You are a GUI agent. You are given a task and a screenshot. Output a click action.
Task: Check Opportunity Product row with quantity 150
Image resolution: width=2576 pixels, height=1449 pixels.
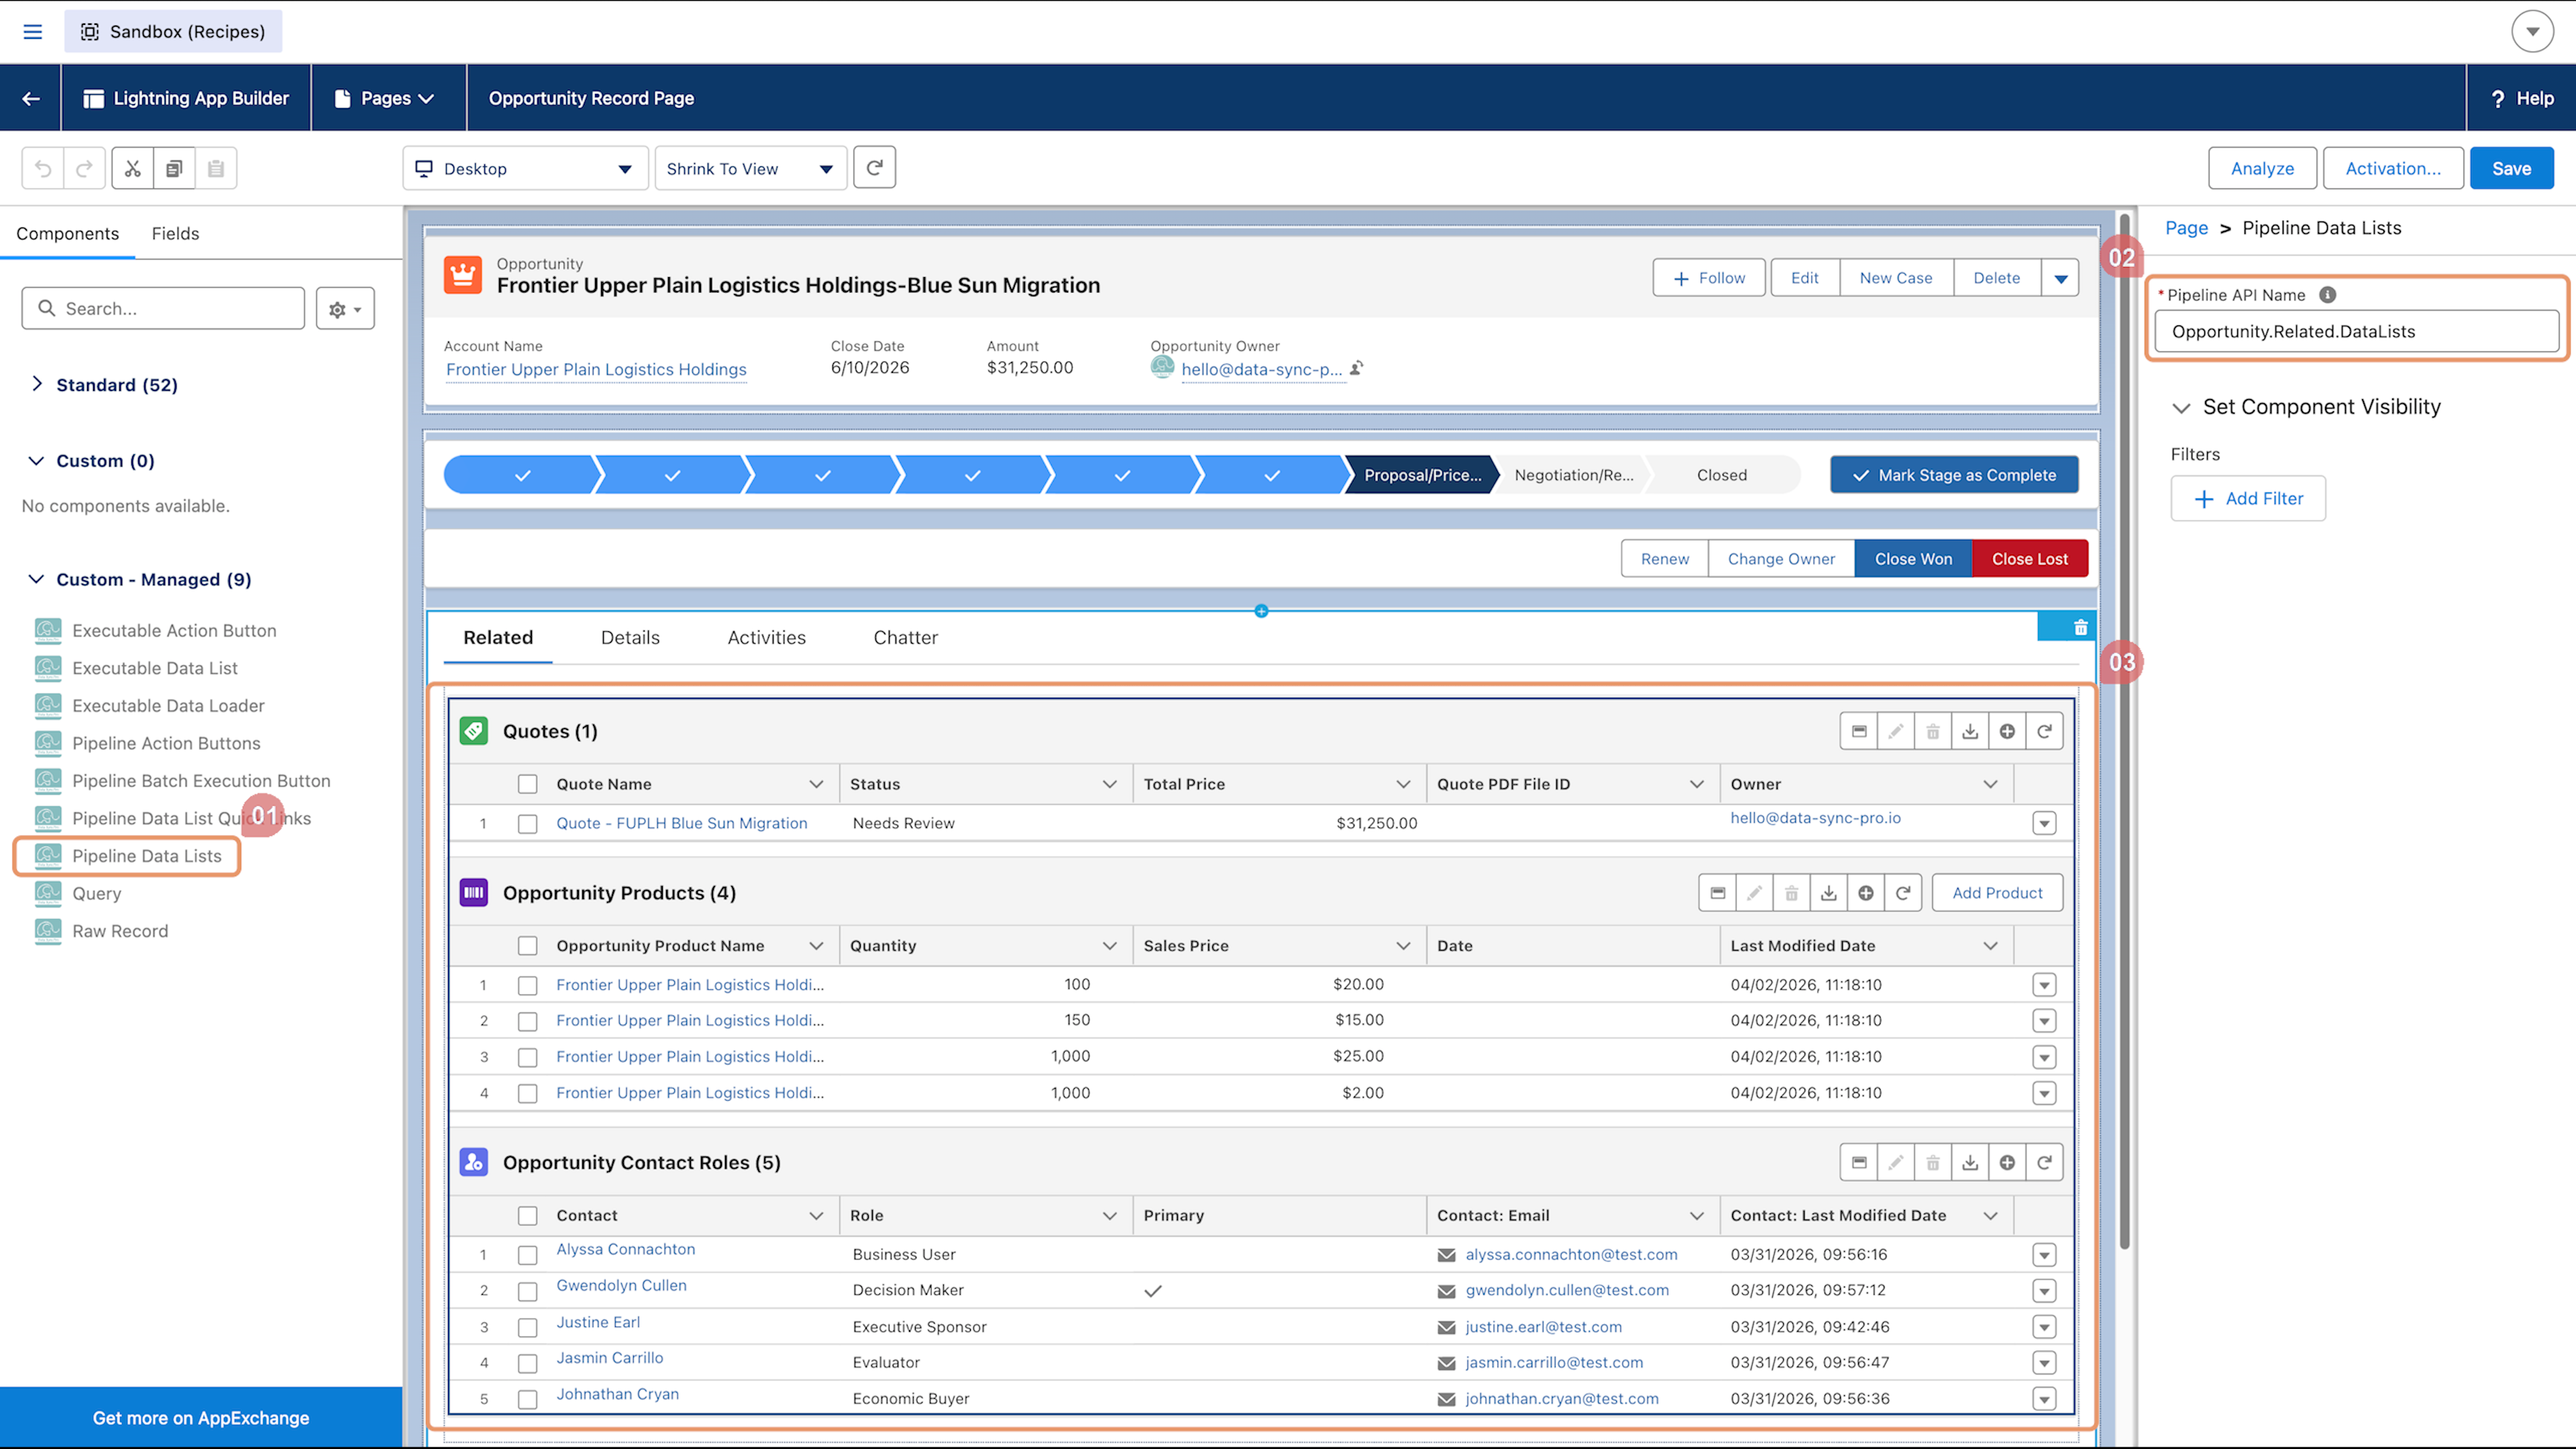[527, 1021]
